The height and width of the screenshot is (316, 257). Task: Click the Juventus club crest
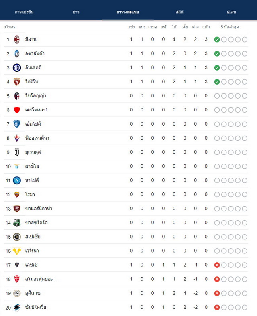coord(17,152)
